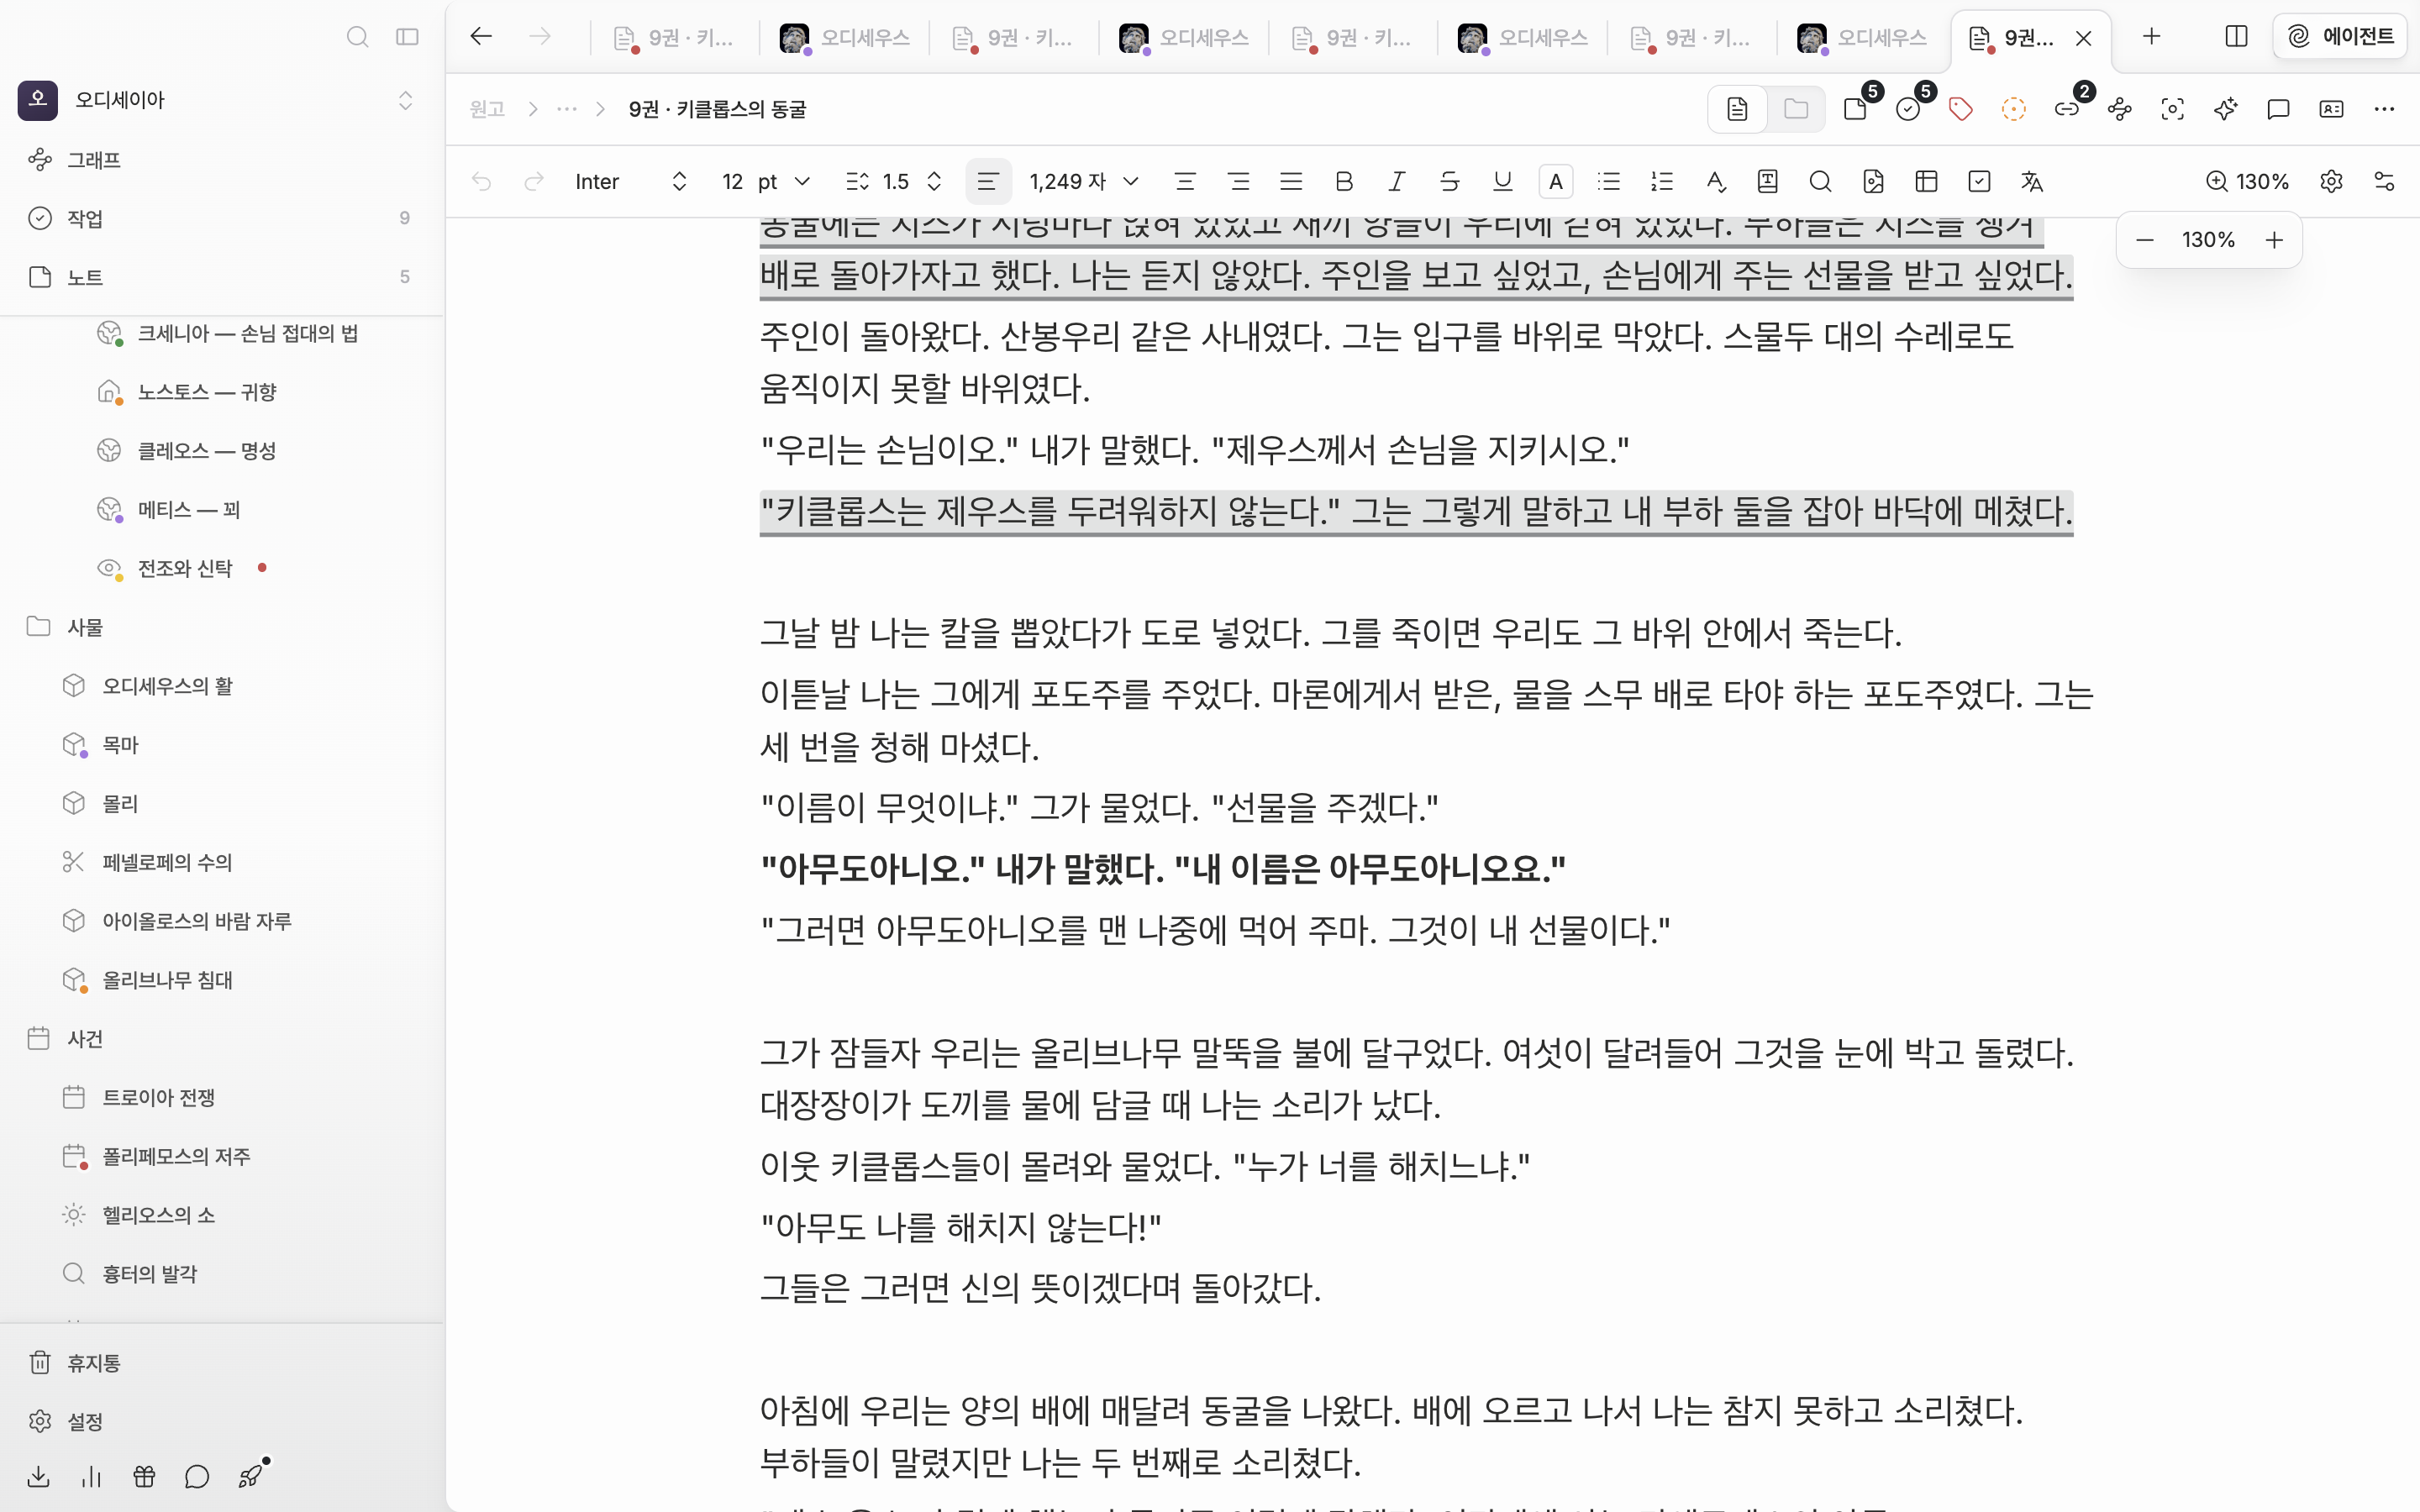Apply underline formatting
Image resolution: width=2420 pixels, height=1512 pixels.
click(1502, 181)
